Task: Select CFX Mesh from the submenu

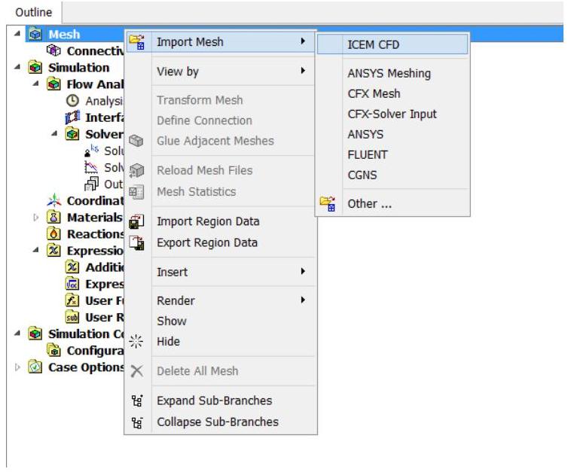Action: tap(392, 93)
